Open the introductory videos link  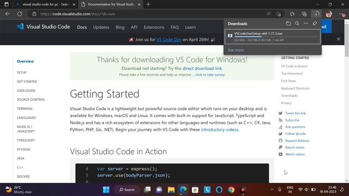[x=219, y=130]
